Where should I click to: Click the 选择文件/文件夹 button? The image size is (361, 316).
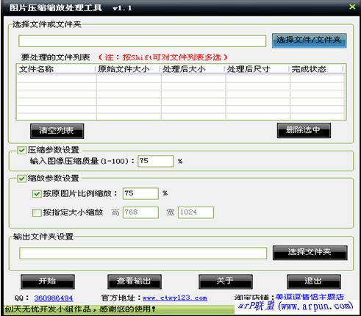coord(310,40)
